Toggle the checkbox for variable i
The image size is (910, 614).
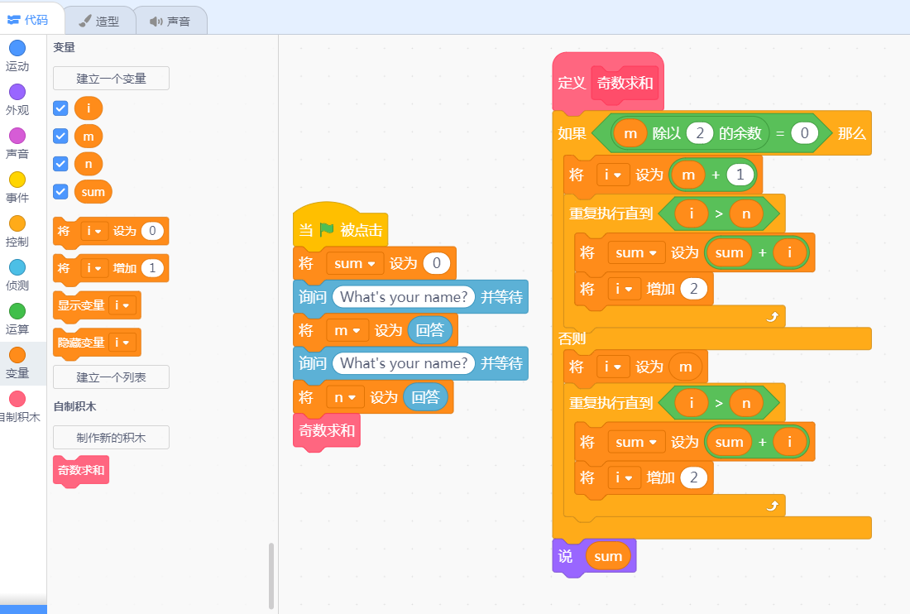tap(61, 108)
